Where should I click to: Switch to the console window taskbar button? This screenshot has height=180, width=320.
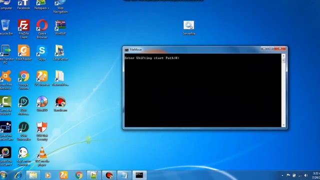(x=139, y=175)
